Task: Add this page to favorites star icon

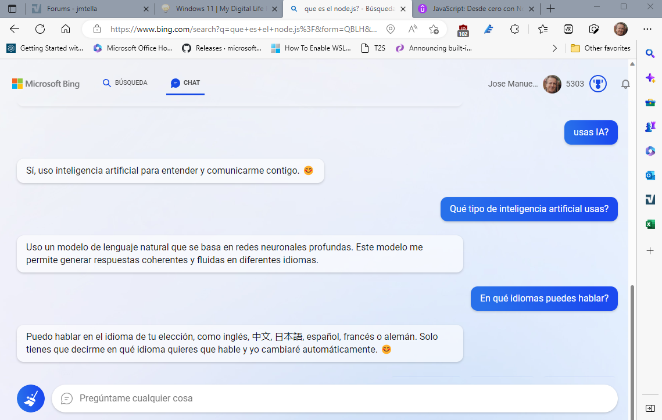Action: click(x=434, y=29)
